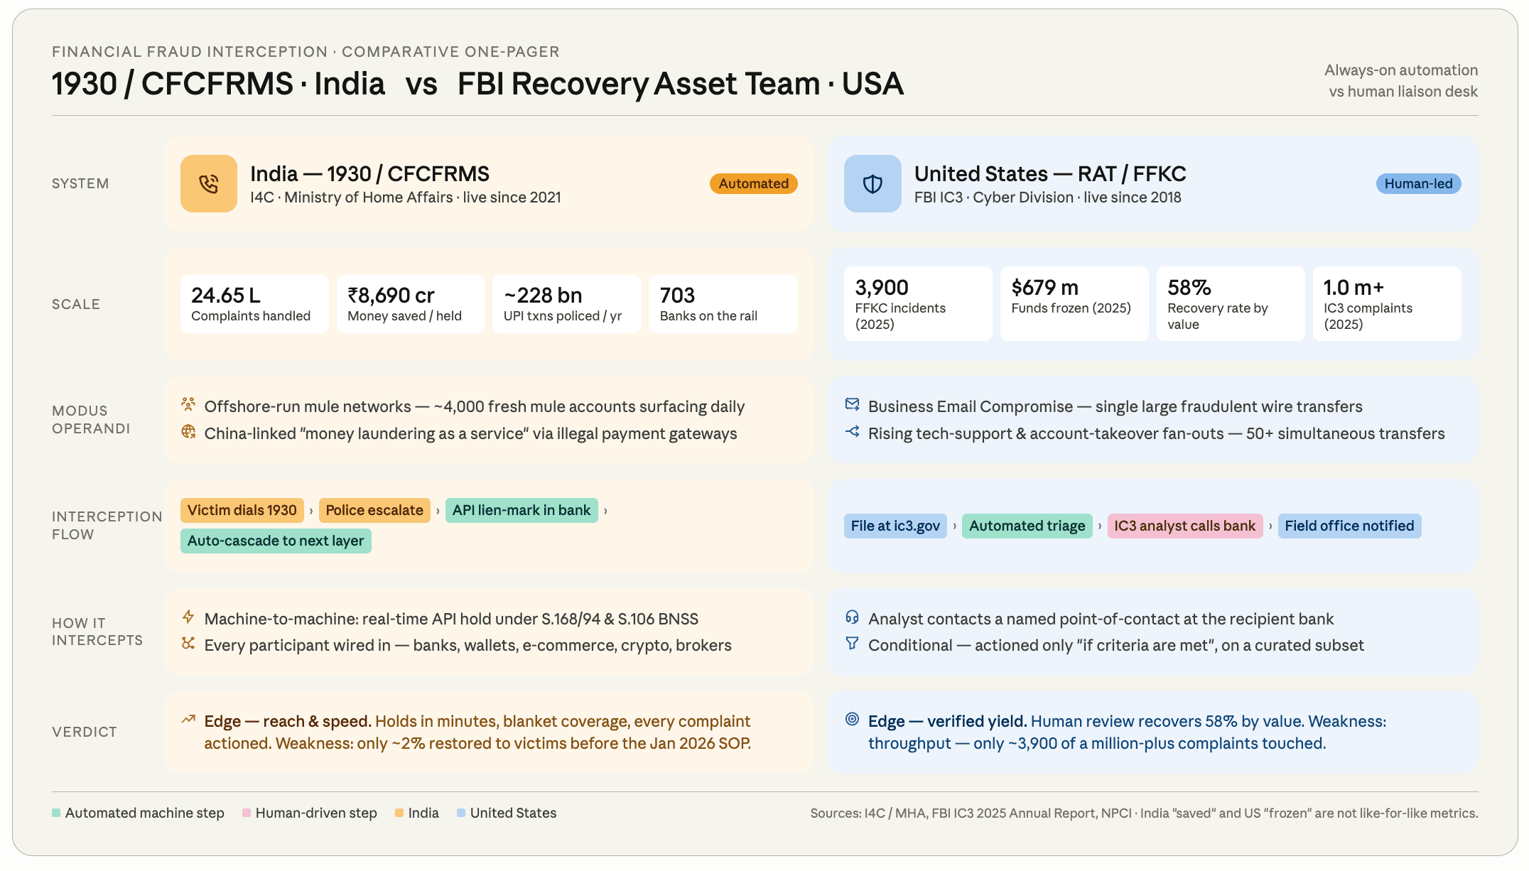Screen dimensions: 1529x871
Task: Click the lightning bolt icon beside Machine-to-machine
Action: pos(188,617)
